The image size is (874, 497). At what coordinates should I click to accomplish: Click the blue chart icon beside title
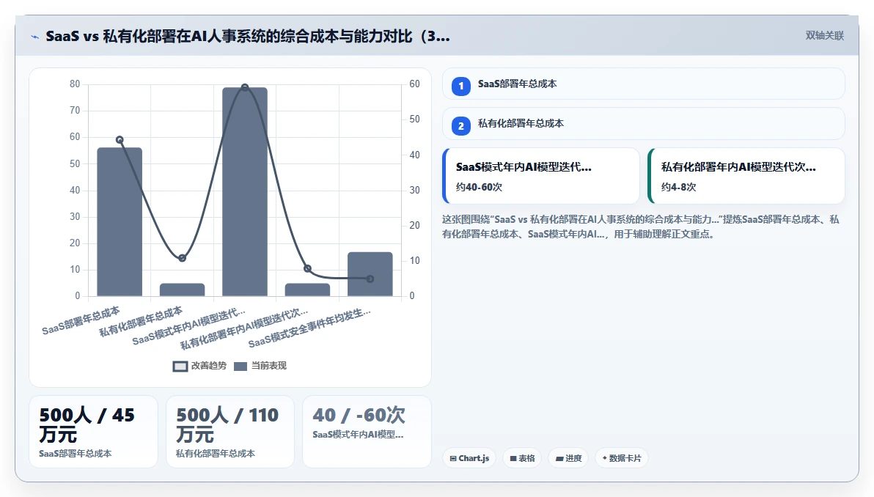pyautogui.click(x=35, y=37)
